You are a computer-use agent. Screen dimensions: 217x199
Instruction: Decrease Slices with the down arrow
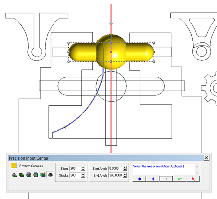click(83, 170)
